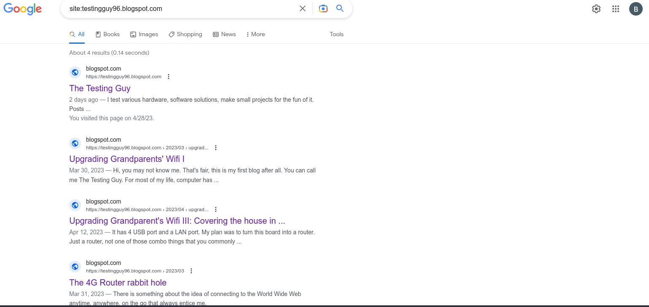Click the blue magnifier search icon

(x=340, y=8)
